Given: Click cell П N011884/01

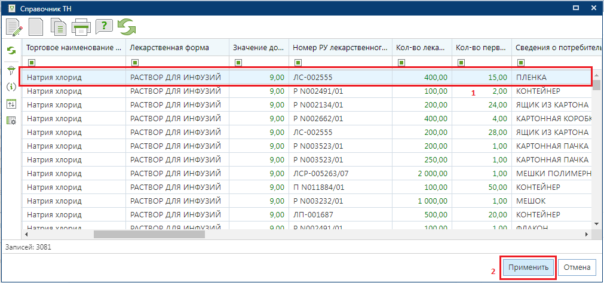Looking at the screenshot, I should click(x=341, y=187).
